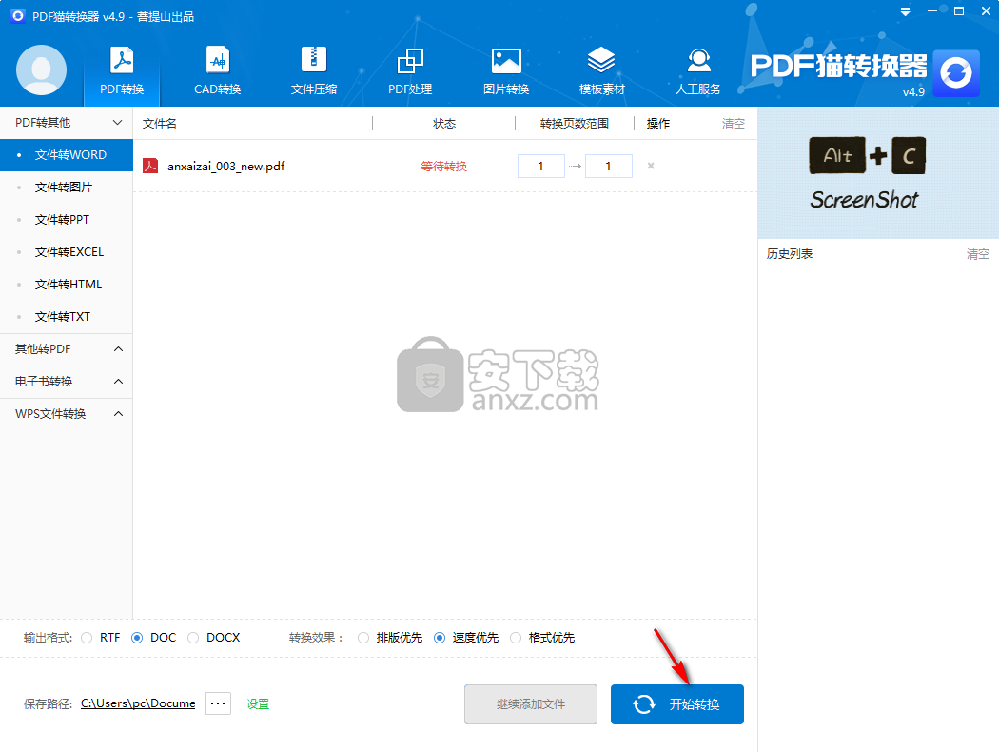Click the user avatar profile icon
This screenshot has height=752, width=999.
point(42,70)
